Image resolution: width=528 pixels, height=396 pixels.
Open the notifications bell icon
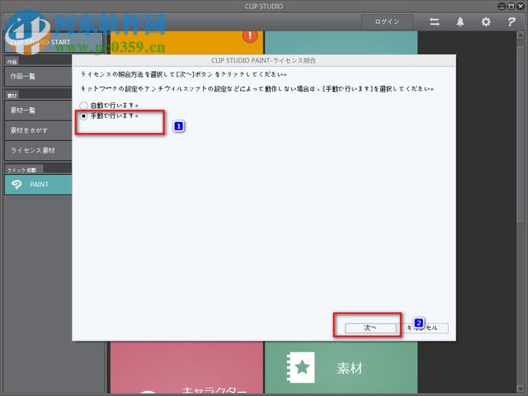point(460,22)
